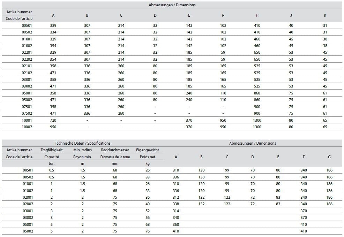Screen dimensions: 344x237
Task: Select article number 02201 row label
Action: [27, 52]
